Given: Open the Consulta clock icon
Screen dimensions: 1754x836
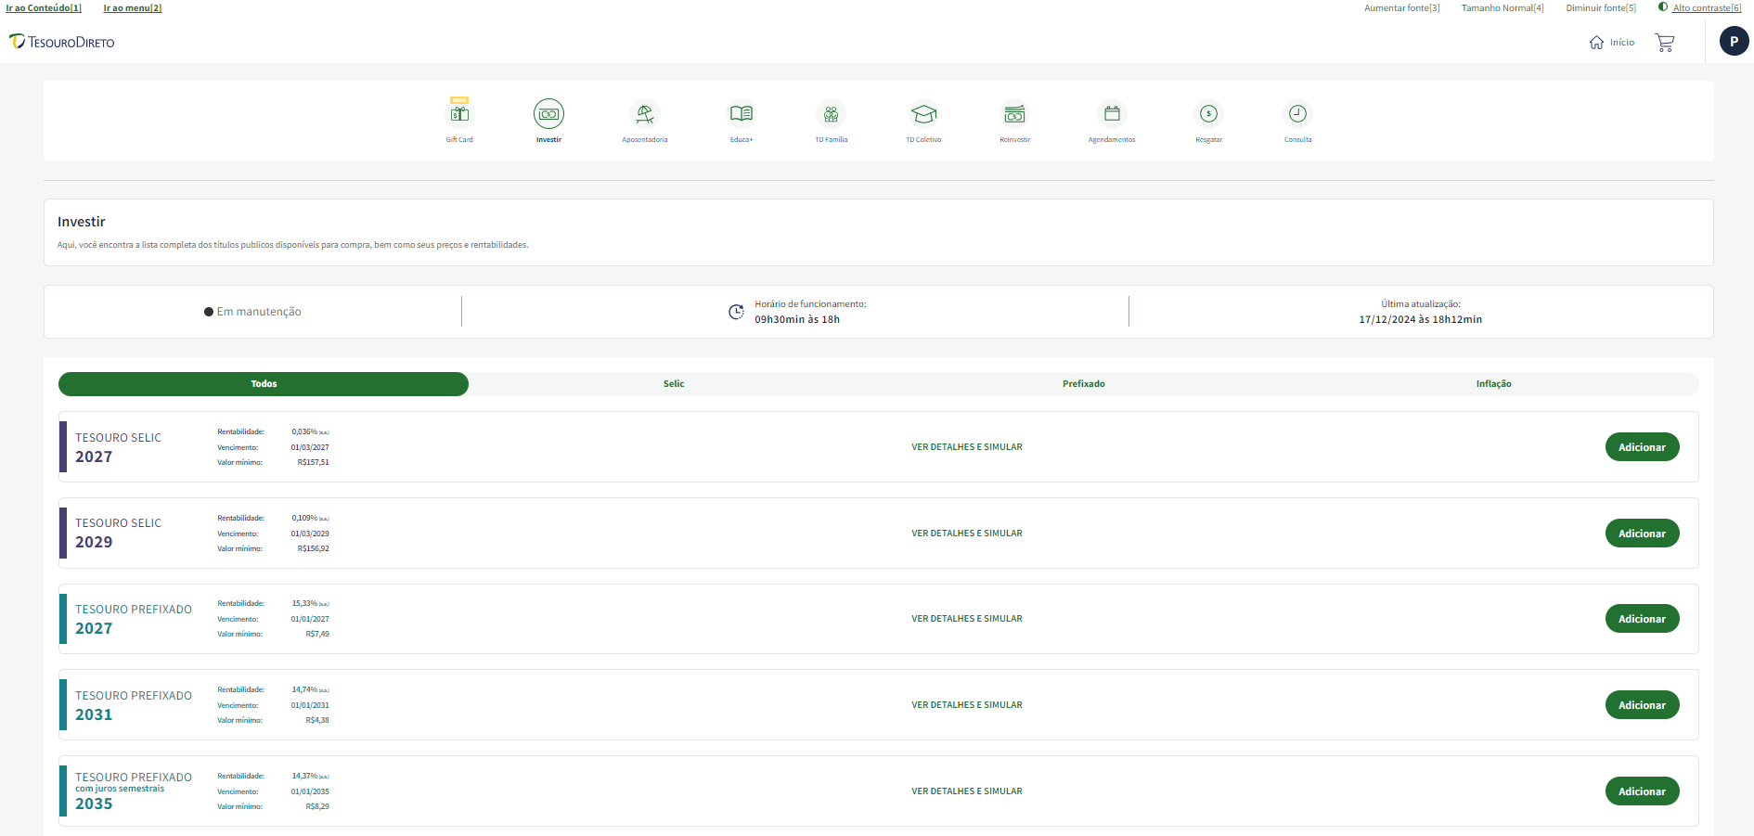Looking at the screenshot, I should point(1297,113).
